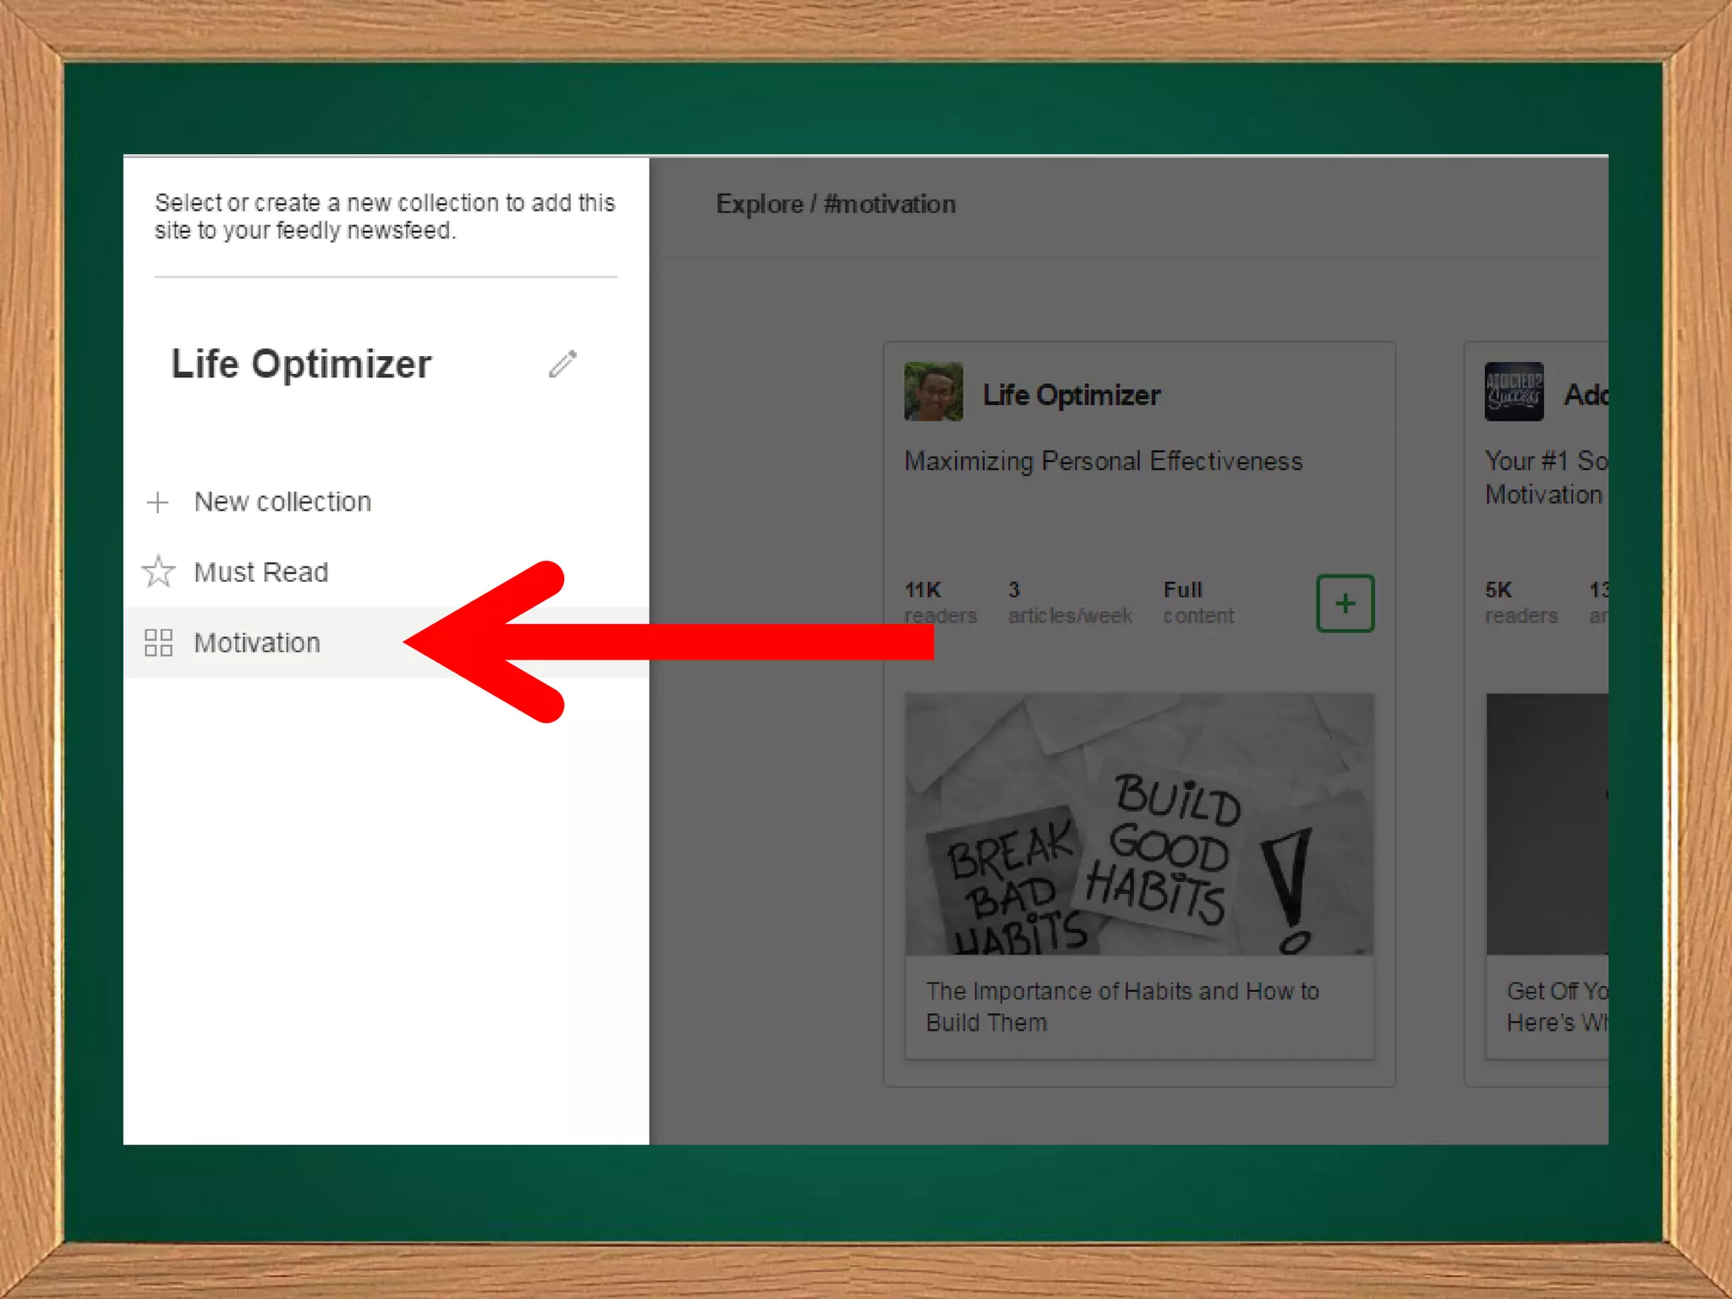The image size is (1732, 1299).
Task: Click the Life Optimizer author avatar
Action: (x=933, y=392)
